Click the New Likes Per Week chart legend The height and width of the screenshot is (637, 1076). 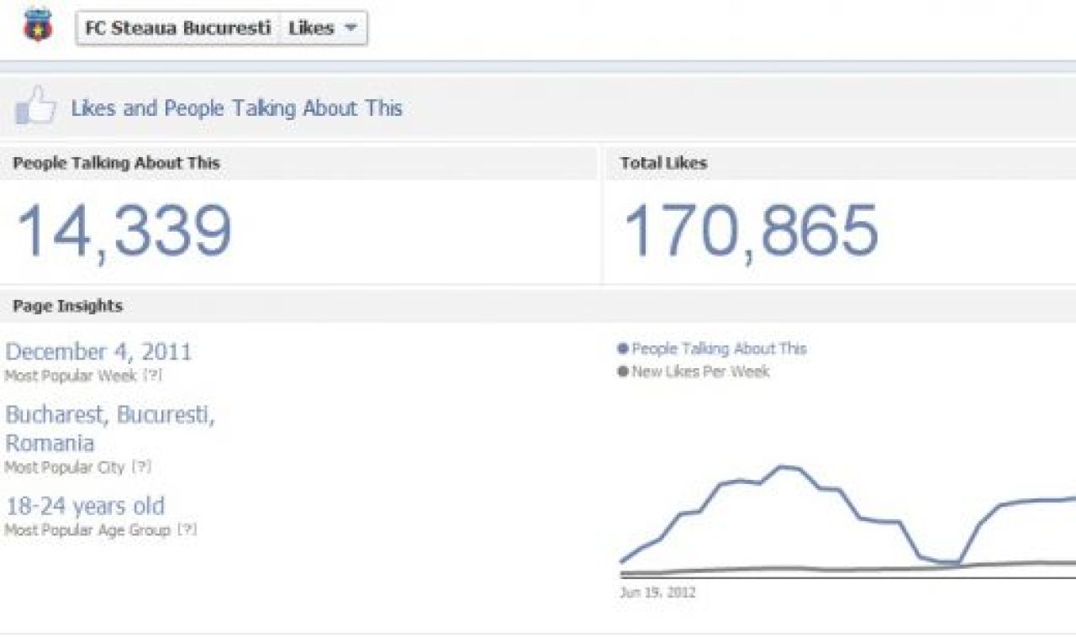[694, 371]
